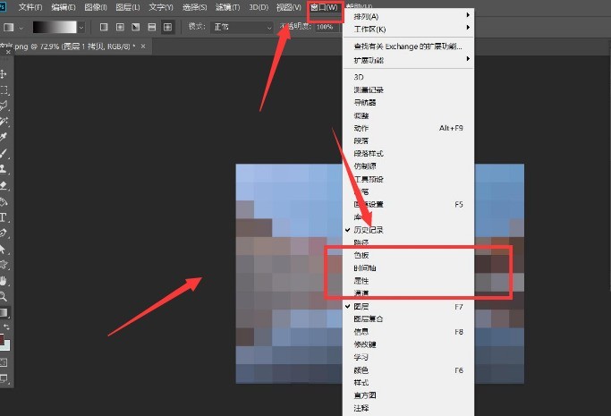Select the Eyedropper tool
Viewport: 611px width, 416px height.
tap(4, 137)
